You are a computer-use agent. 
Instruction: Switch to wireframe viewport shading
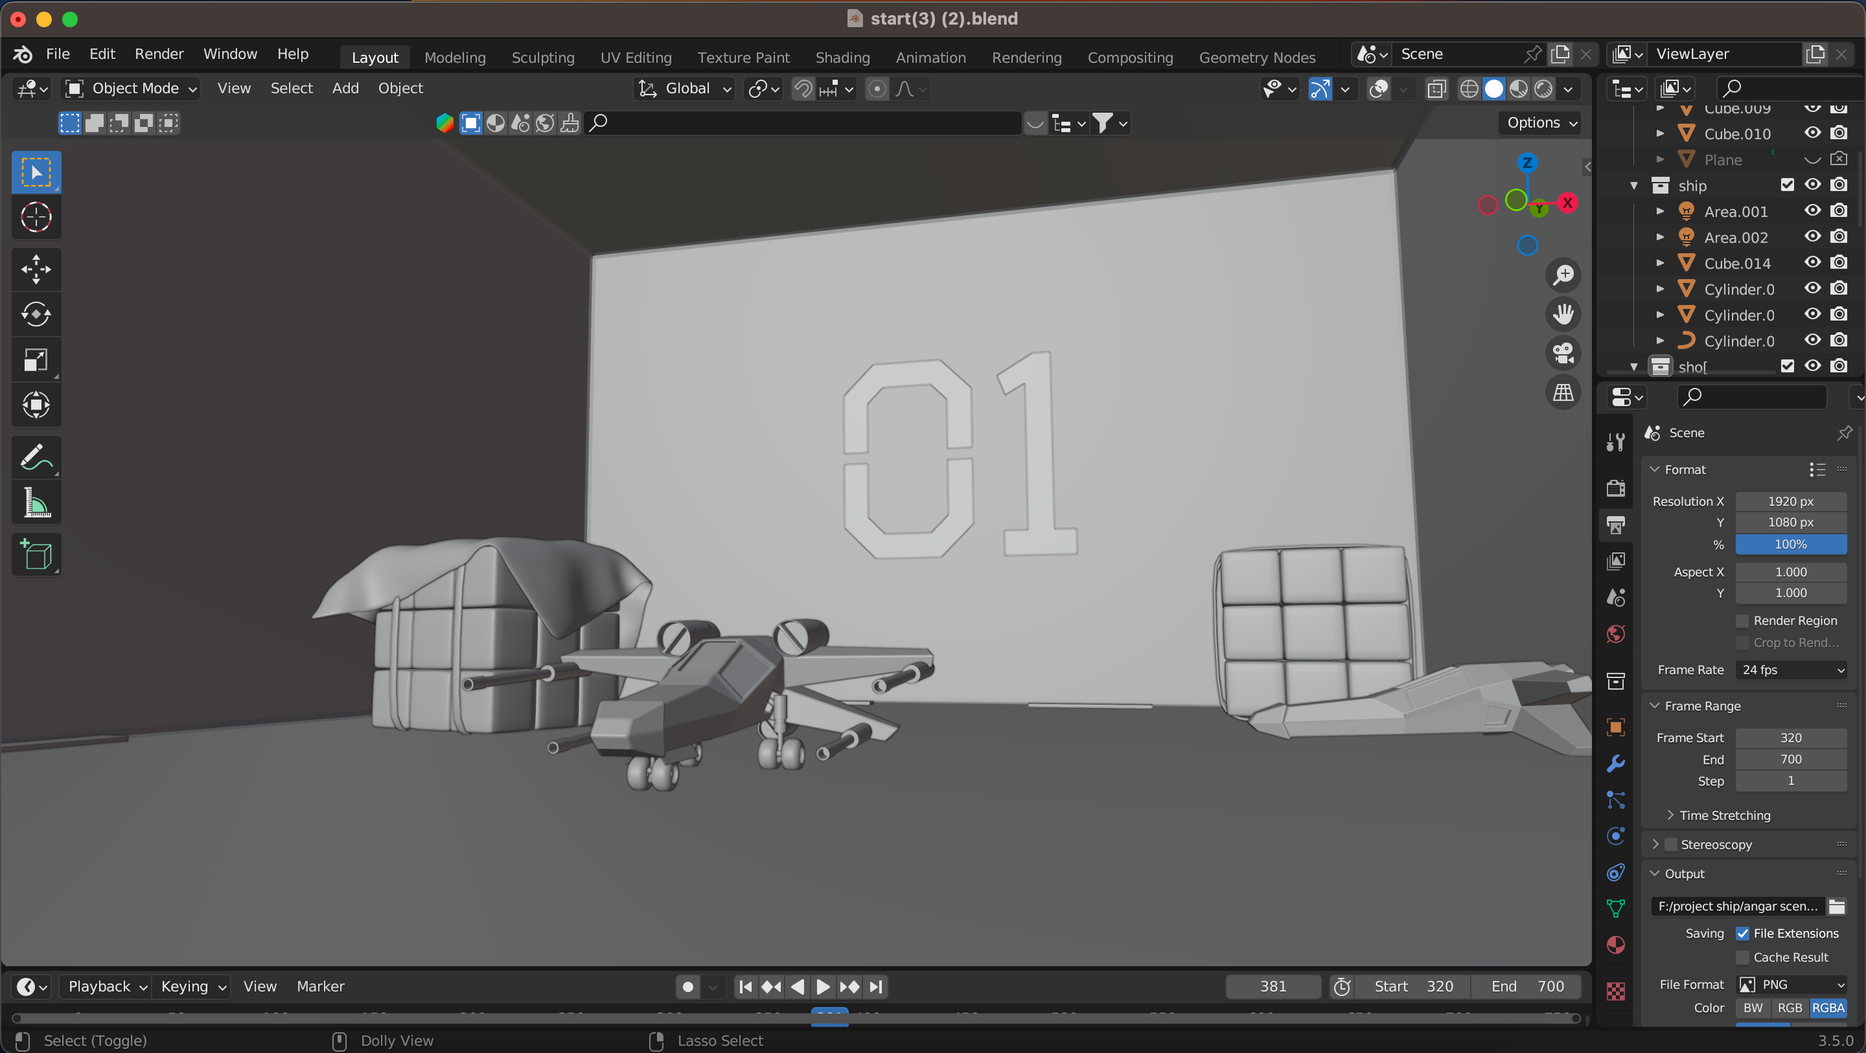[1469, 88]
